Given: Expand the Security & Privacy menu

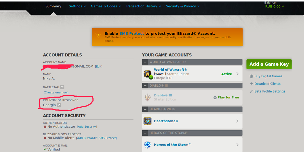Looking at the screenshot, I should coord(183,6).
